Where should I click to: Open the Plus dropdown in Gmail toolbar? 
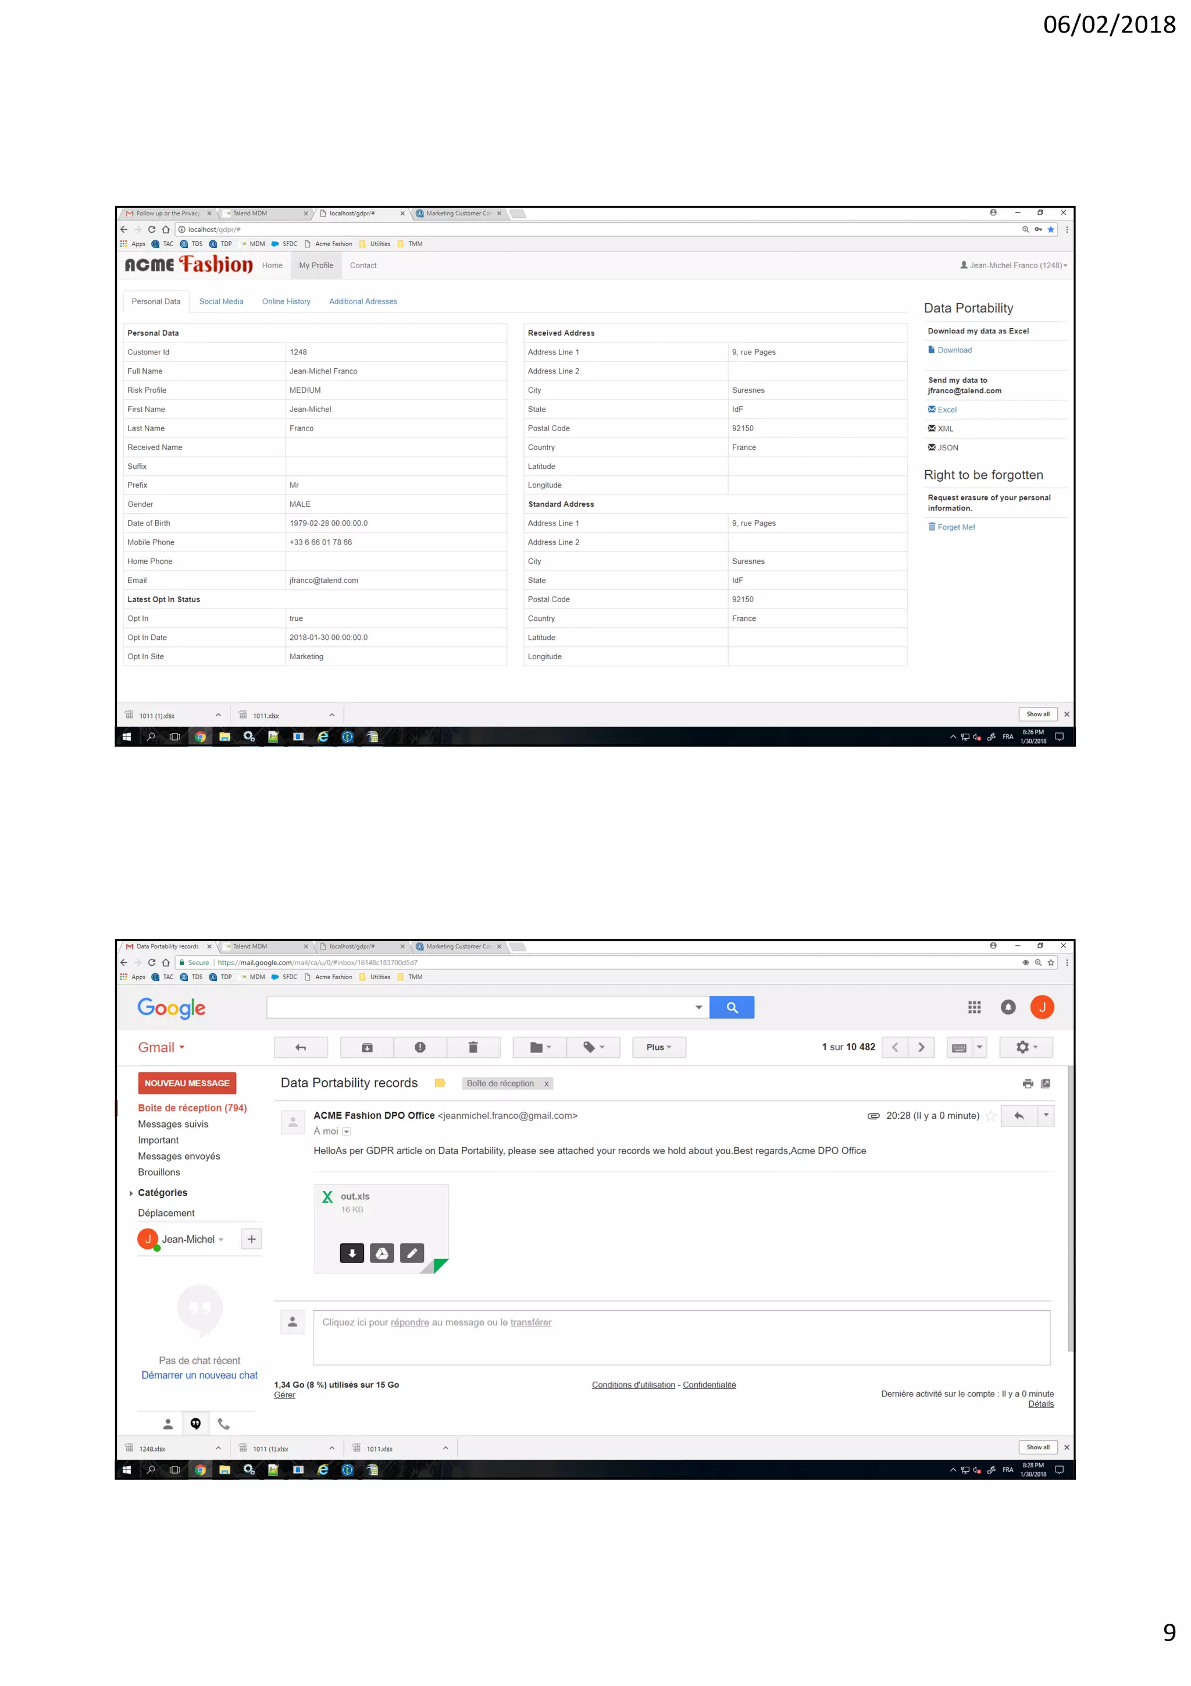coord(658,1047)
